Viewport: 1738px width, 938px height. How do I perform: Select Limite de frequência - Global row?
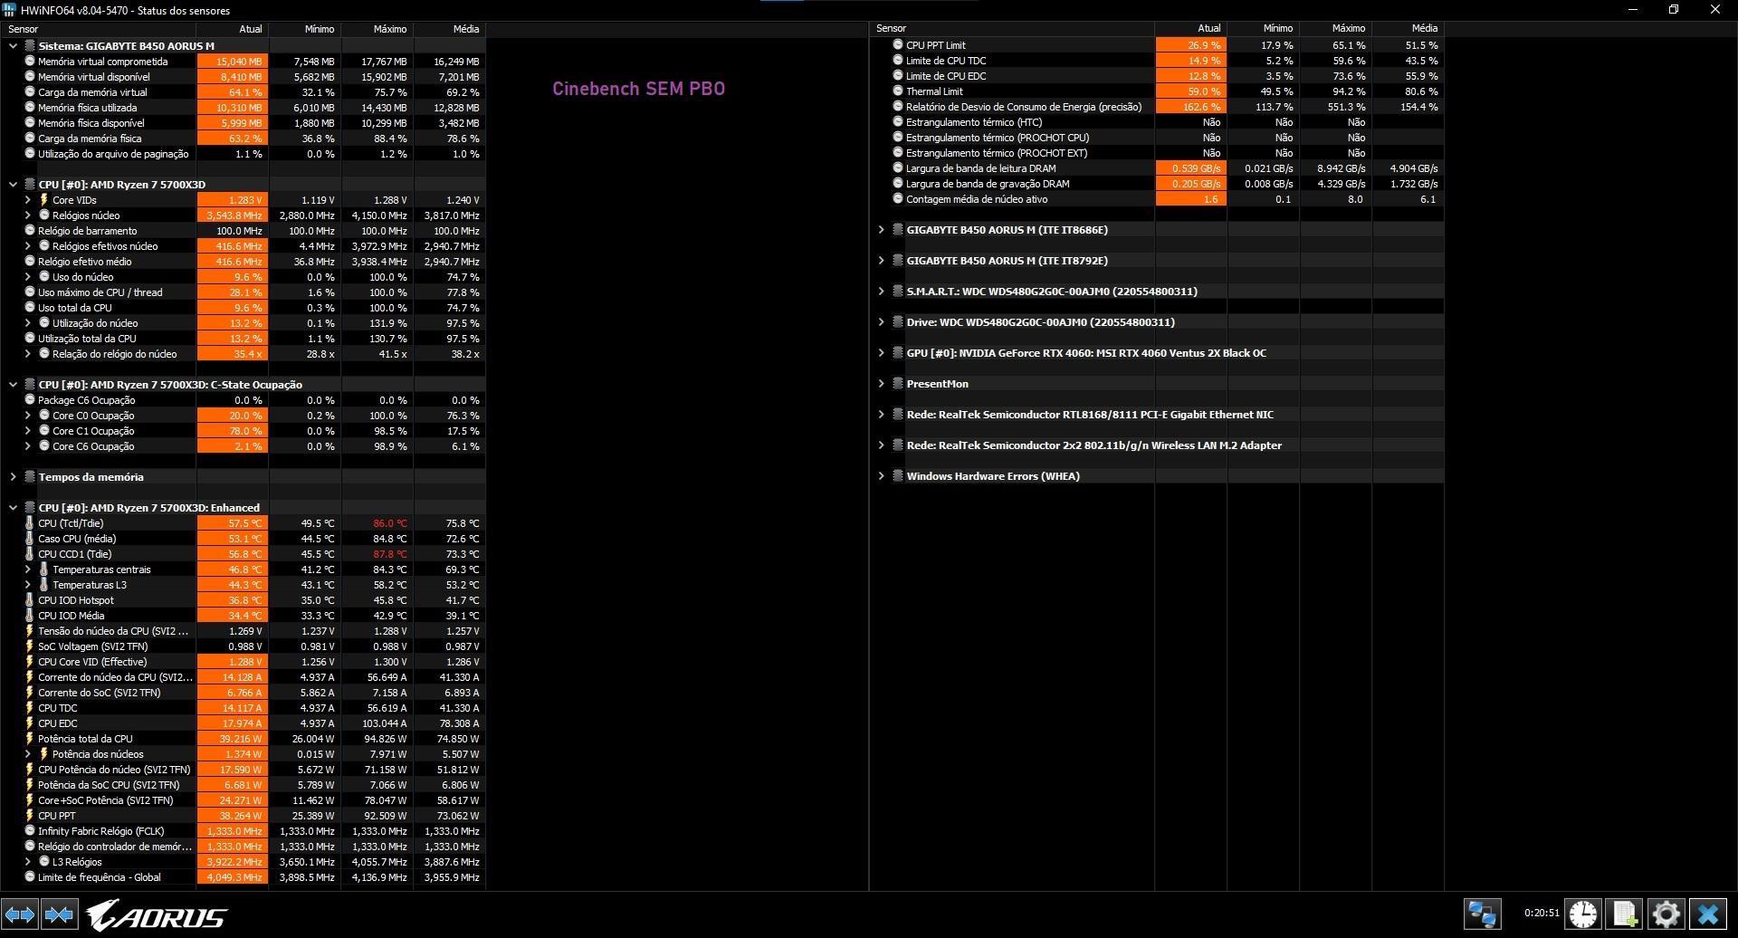244,877
